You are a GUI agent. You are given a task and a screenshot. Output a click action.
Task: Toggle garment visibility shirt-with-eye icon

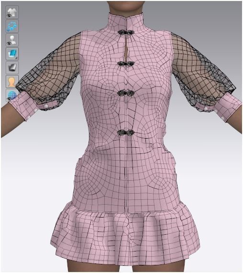pos(12,12)
